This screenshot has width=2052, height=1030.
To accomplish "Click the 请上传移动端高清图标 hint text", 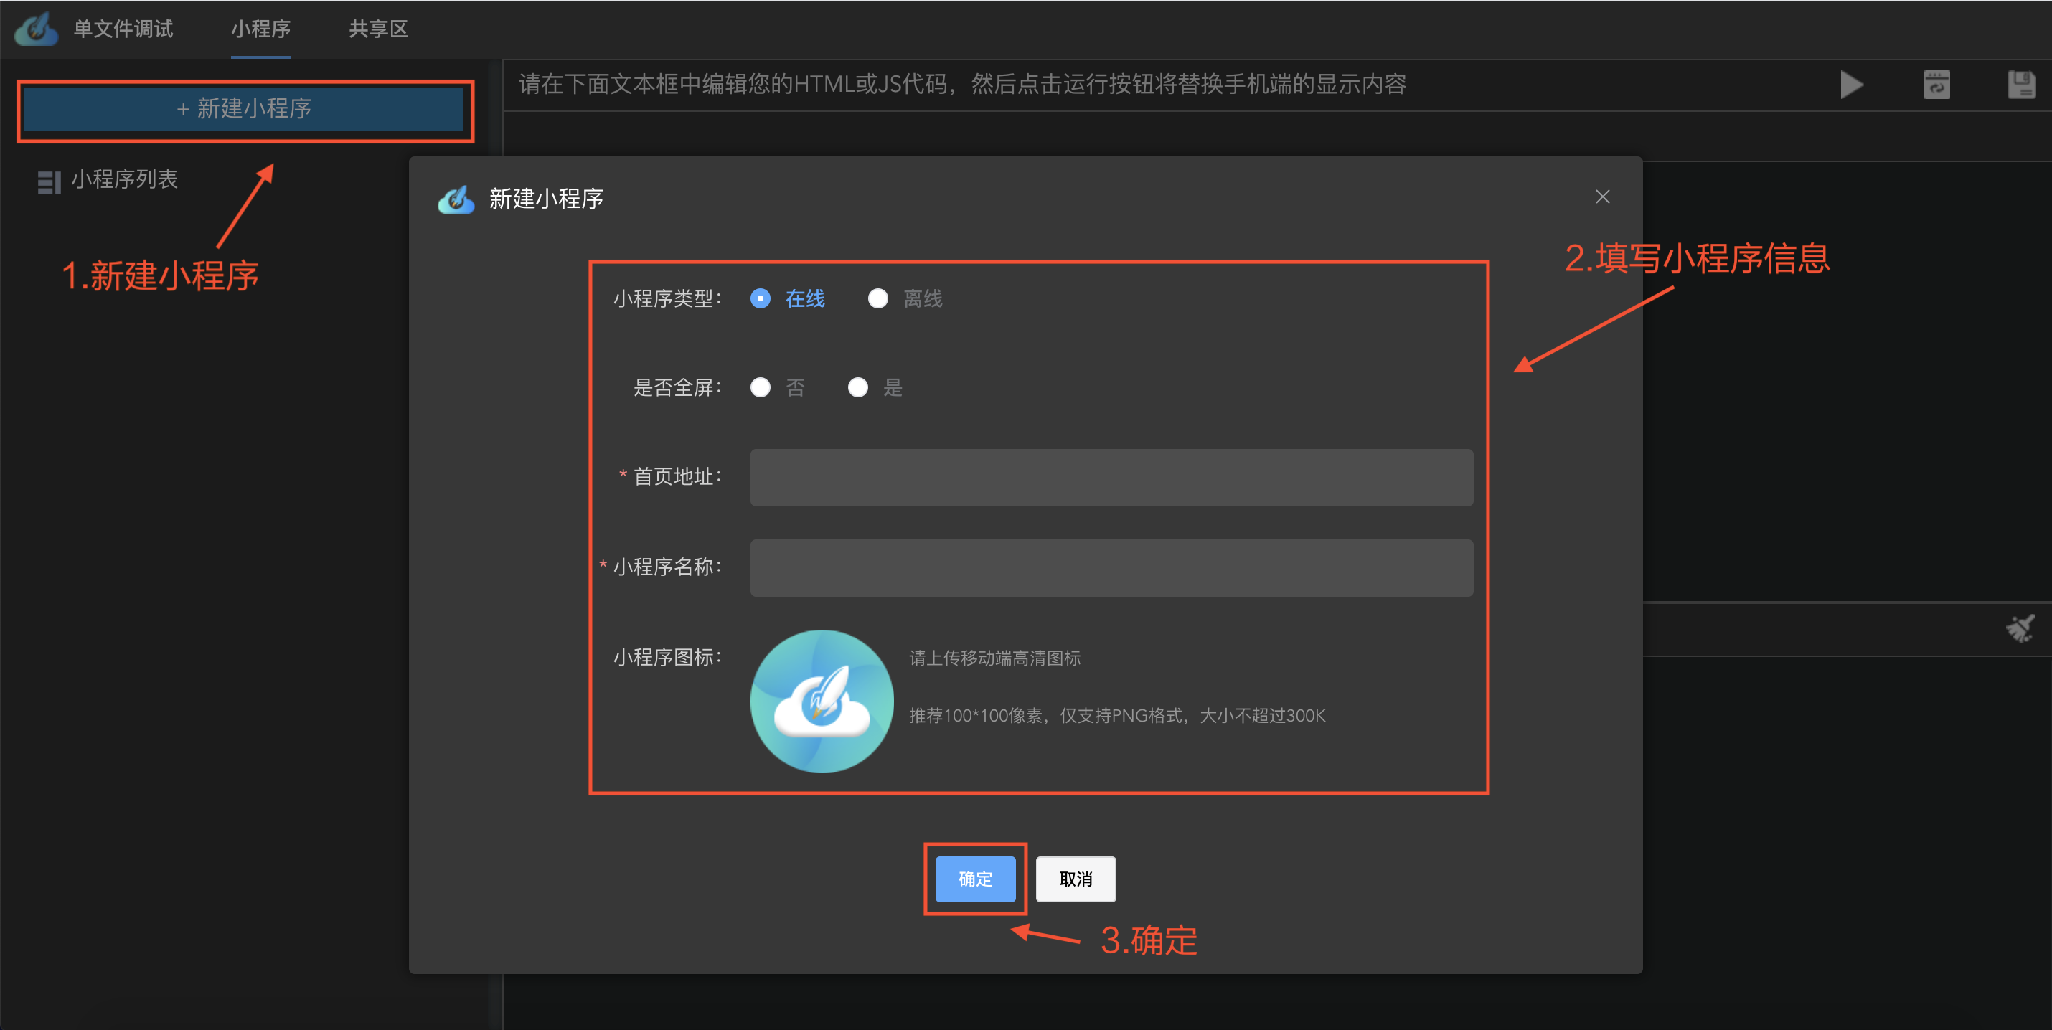I will 995,658.
